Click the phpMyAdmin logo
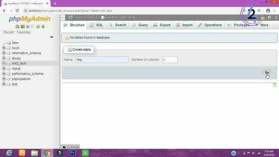 click(30, 19)
